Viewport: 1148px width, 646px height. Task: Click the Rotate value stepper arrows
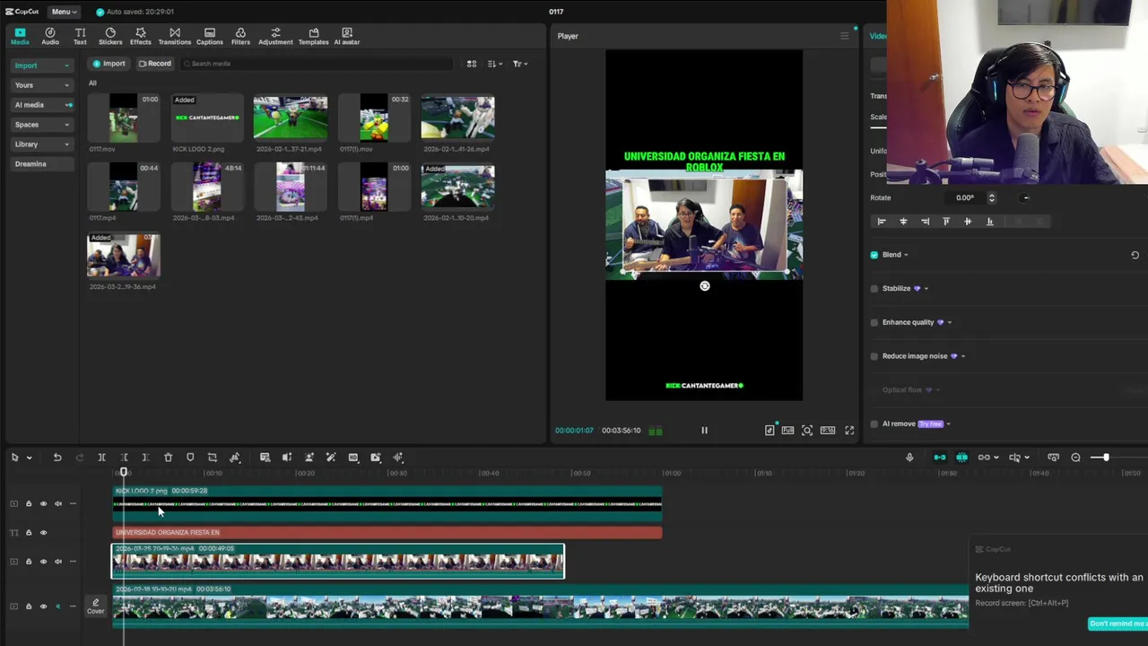(991, 197)
